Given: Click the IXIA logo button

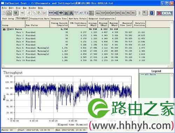Looking at the screenshot, I should pos(164,13).
